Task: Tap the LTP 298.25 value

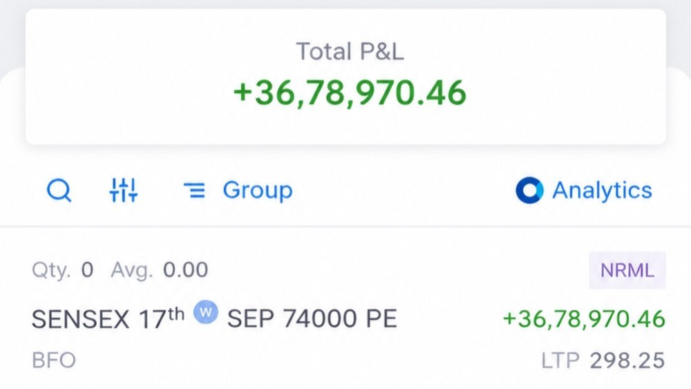Action: 627,361
